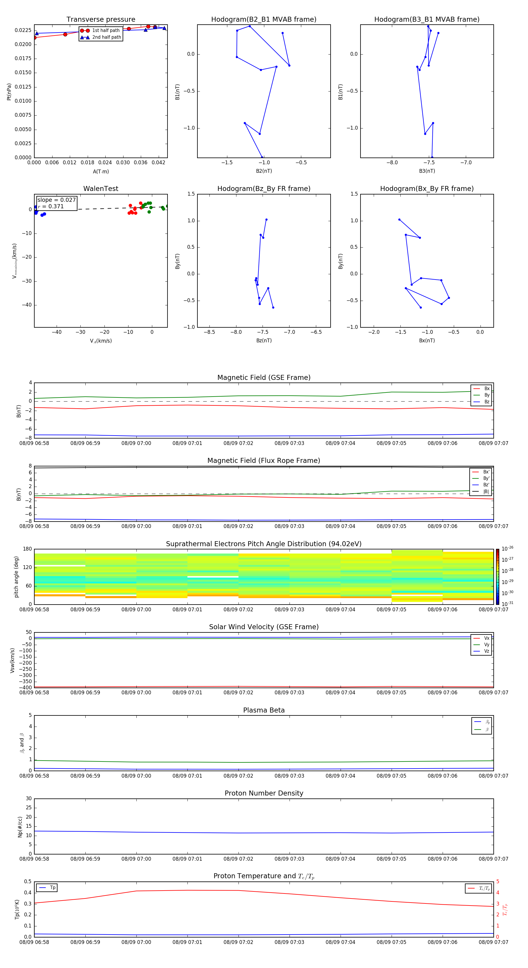Select the βp entry in Plasma Beta legend

coord(482,722)
